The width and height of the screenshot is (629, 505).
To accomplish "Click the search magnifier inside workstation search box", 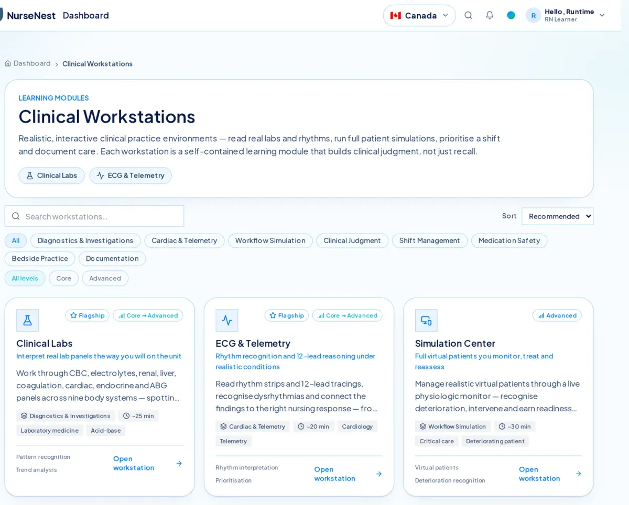I will pos(16,216).
